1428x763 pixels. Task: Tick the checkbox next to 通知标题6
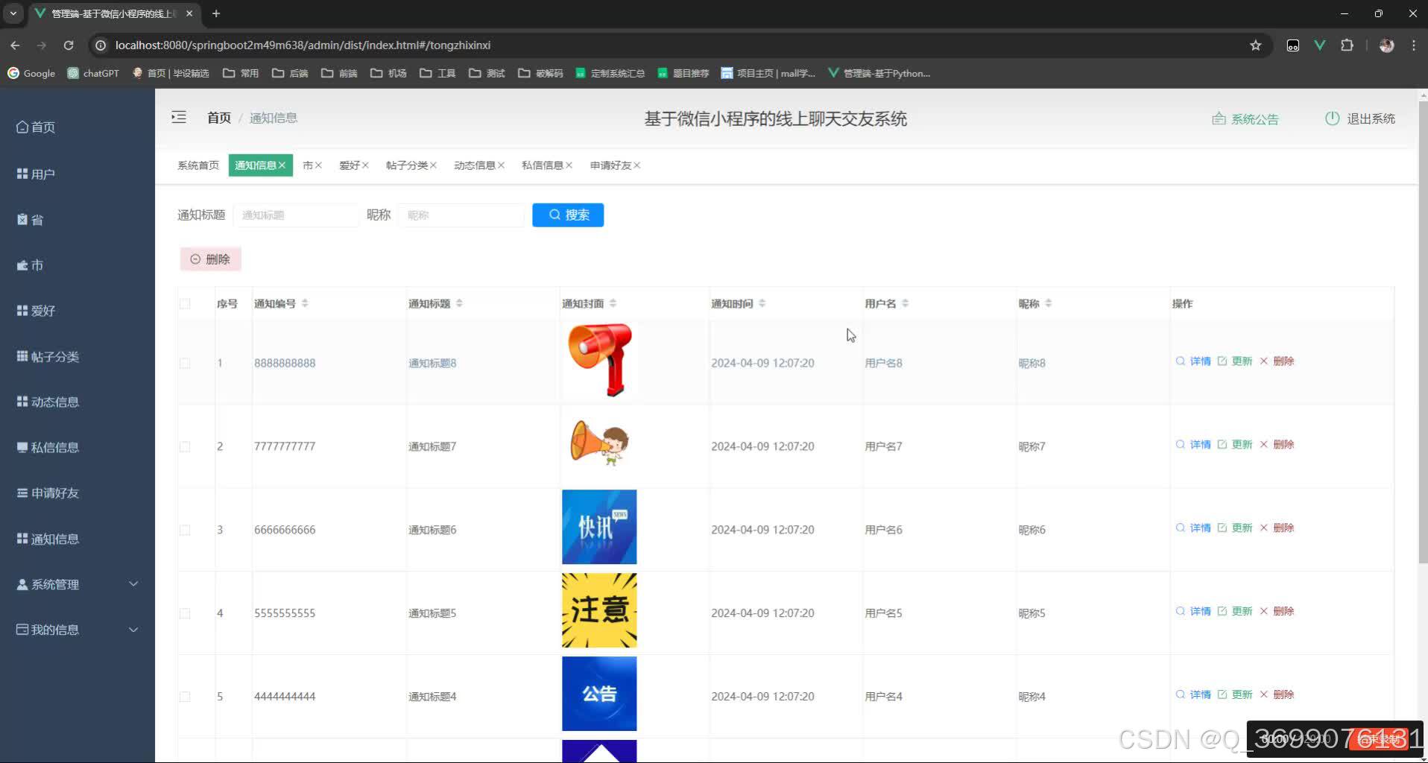point(185,529)
